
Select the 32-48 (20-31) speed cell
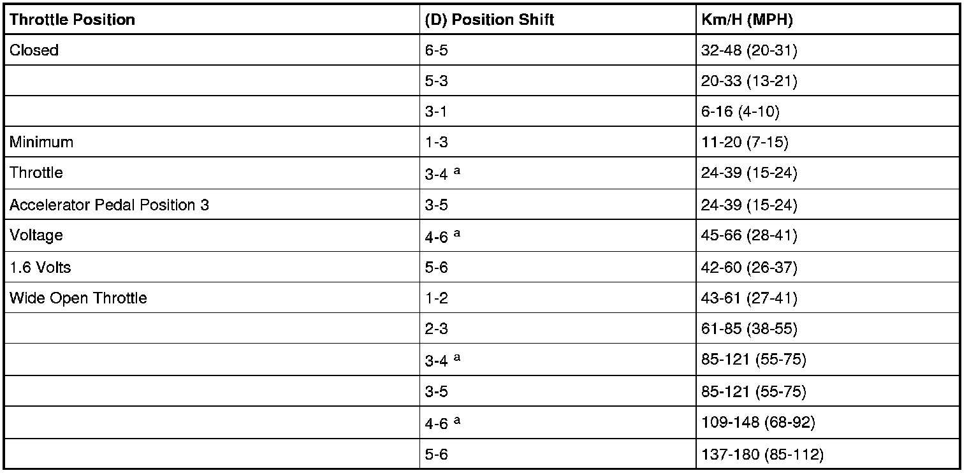click(x=748, y=50)
